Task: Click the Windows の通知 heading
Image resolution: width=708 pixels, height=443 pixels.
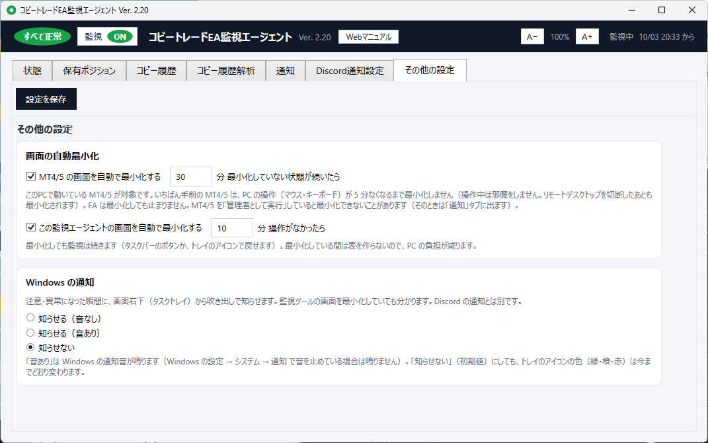Action: coord(60,282)
